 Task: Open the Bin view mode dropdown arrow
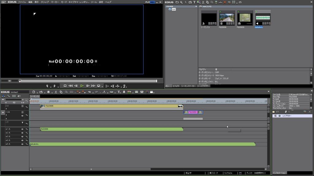[x=237, y=3]
